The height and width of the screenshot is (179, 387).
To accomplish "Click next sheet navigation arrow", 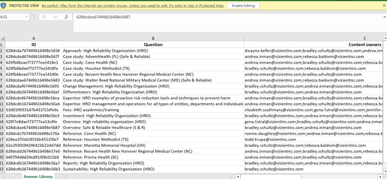I will tap(10, 177).
